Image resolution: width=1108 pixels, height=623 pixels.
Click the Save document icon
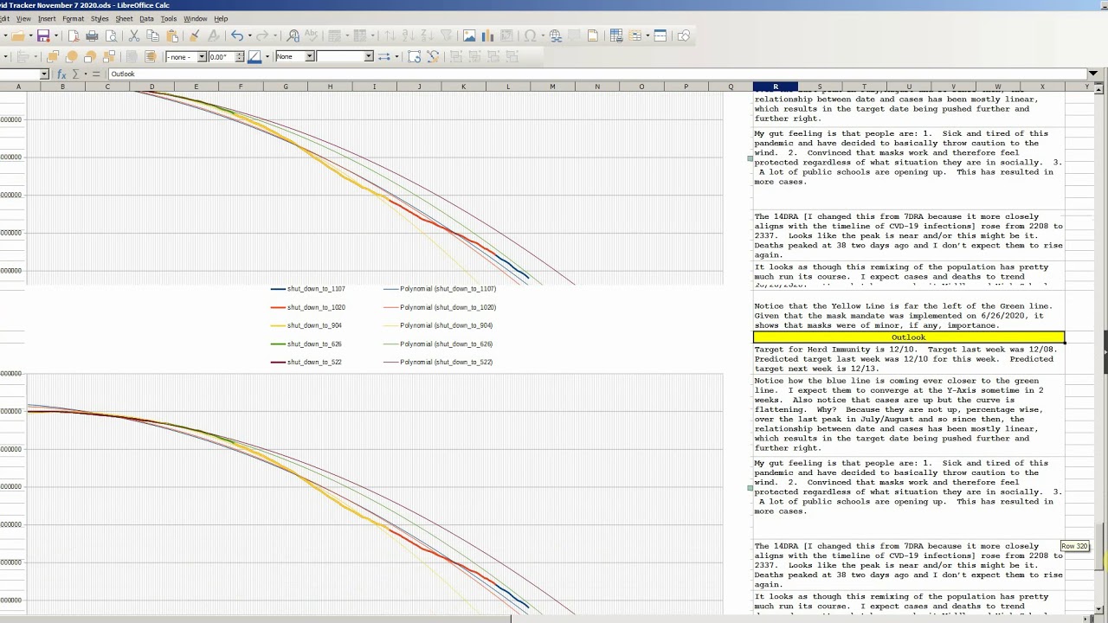coord(42,35)
